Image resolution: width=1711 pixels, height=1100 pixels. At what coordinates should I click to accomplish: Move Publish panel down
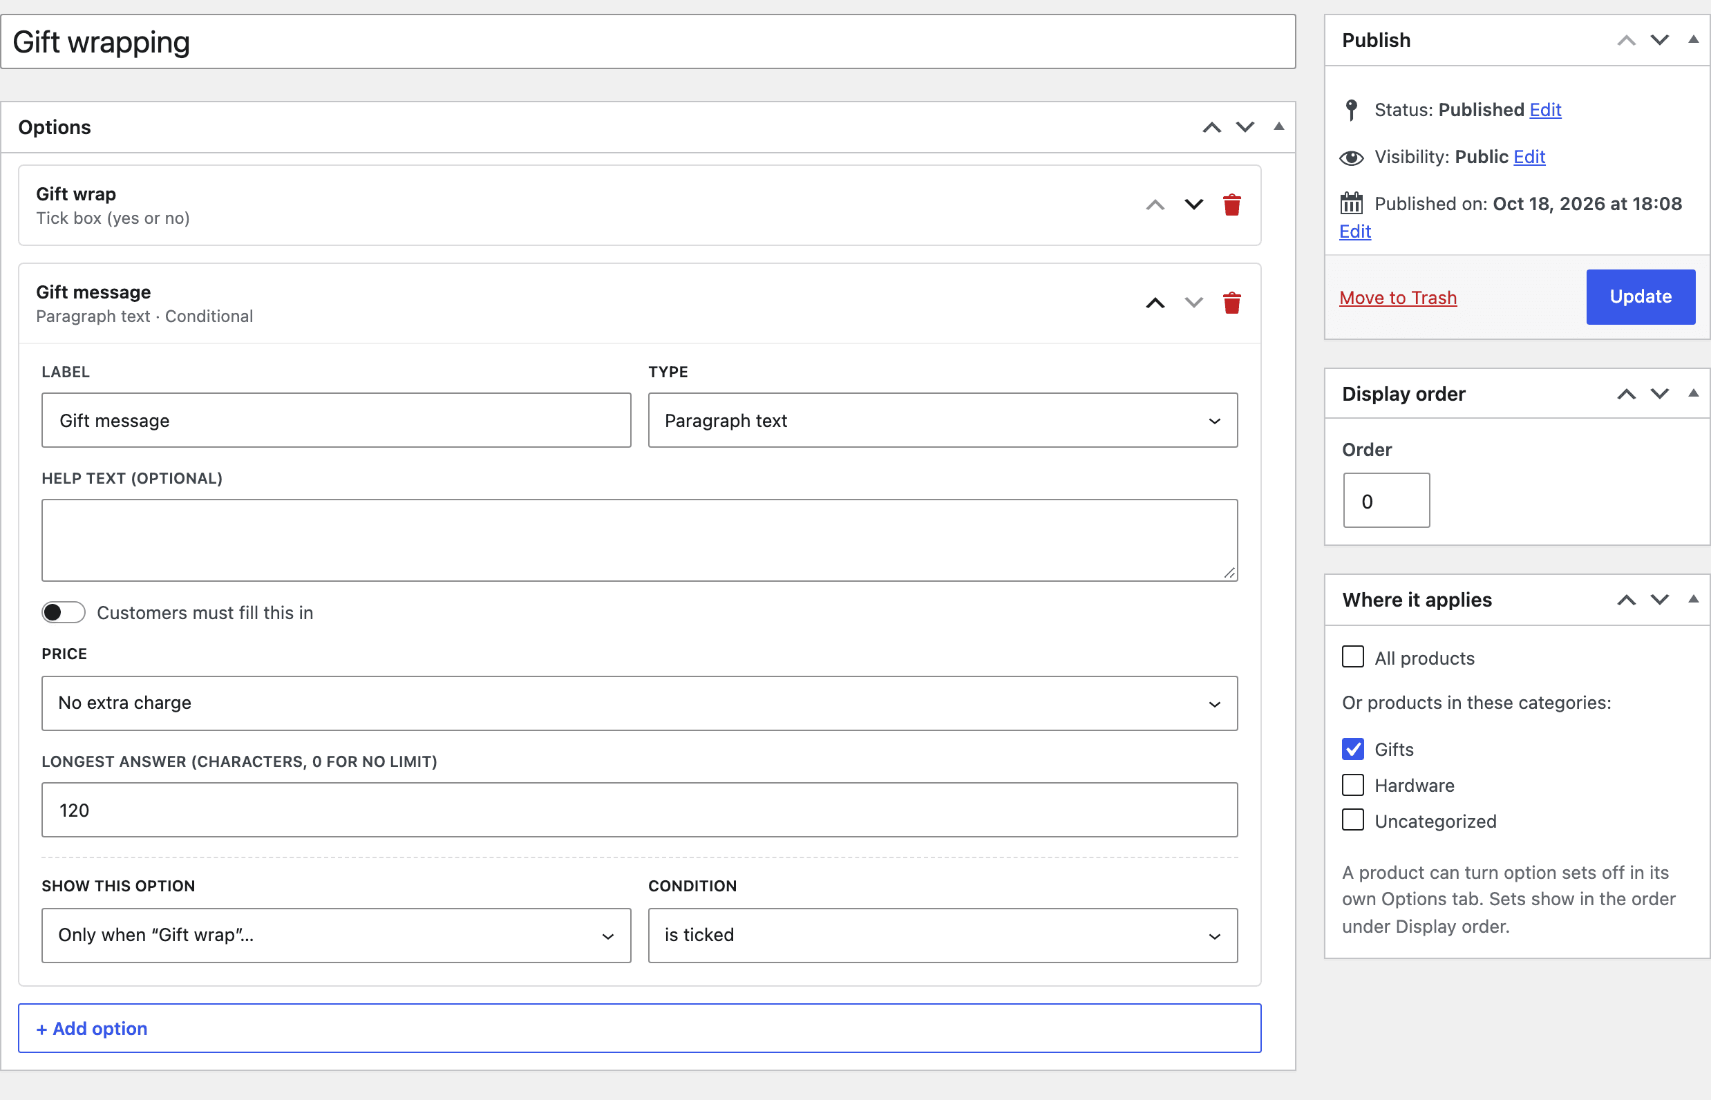coord(1660,40)
